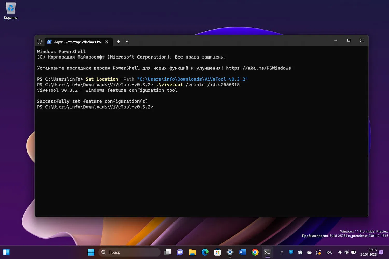
Task: Click the 'ViVeTool v0.3.2 - Windows feature configuration tool' line
Action: [x=107, y=90]
